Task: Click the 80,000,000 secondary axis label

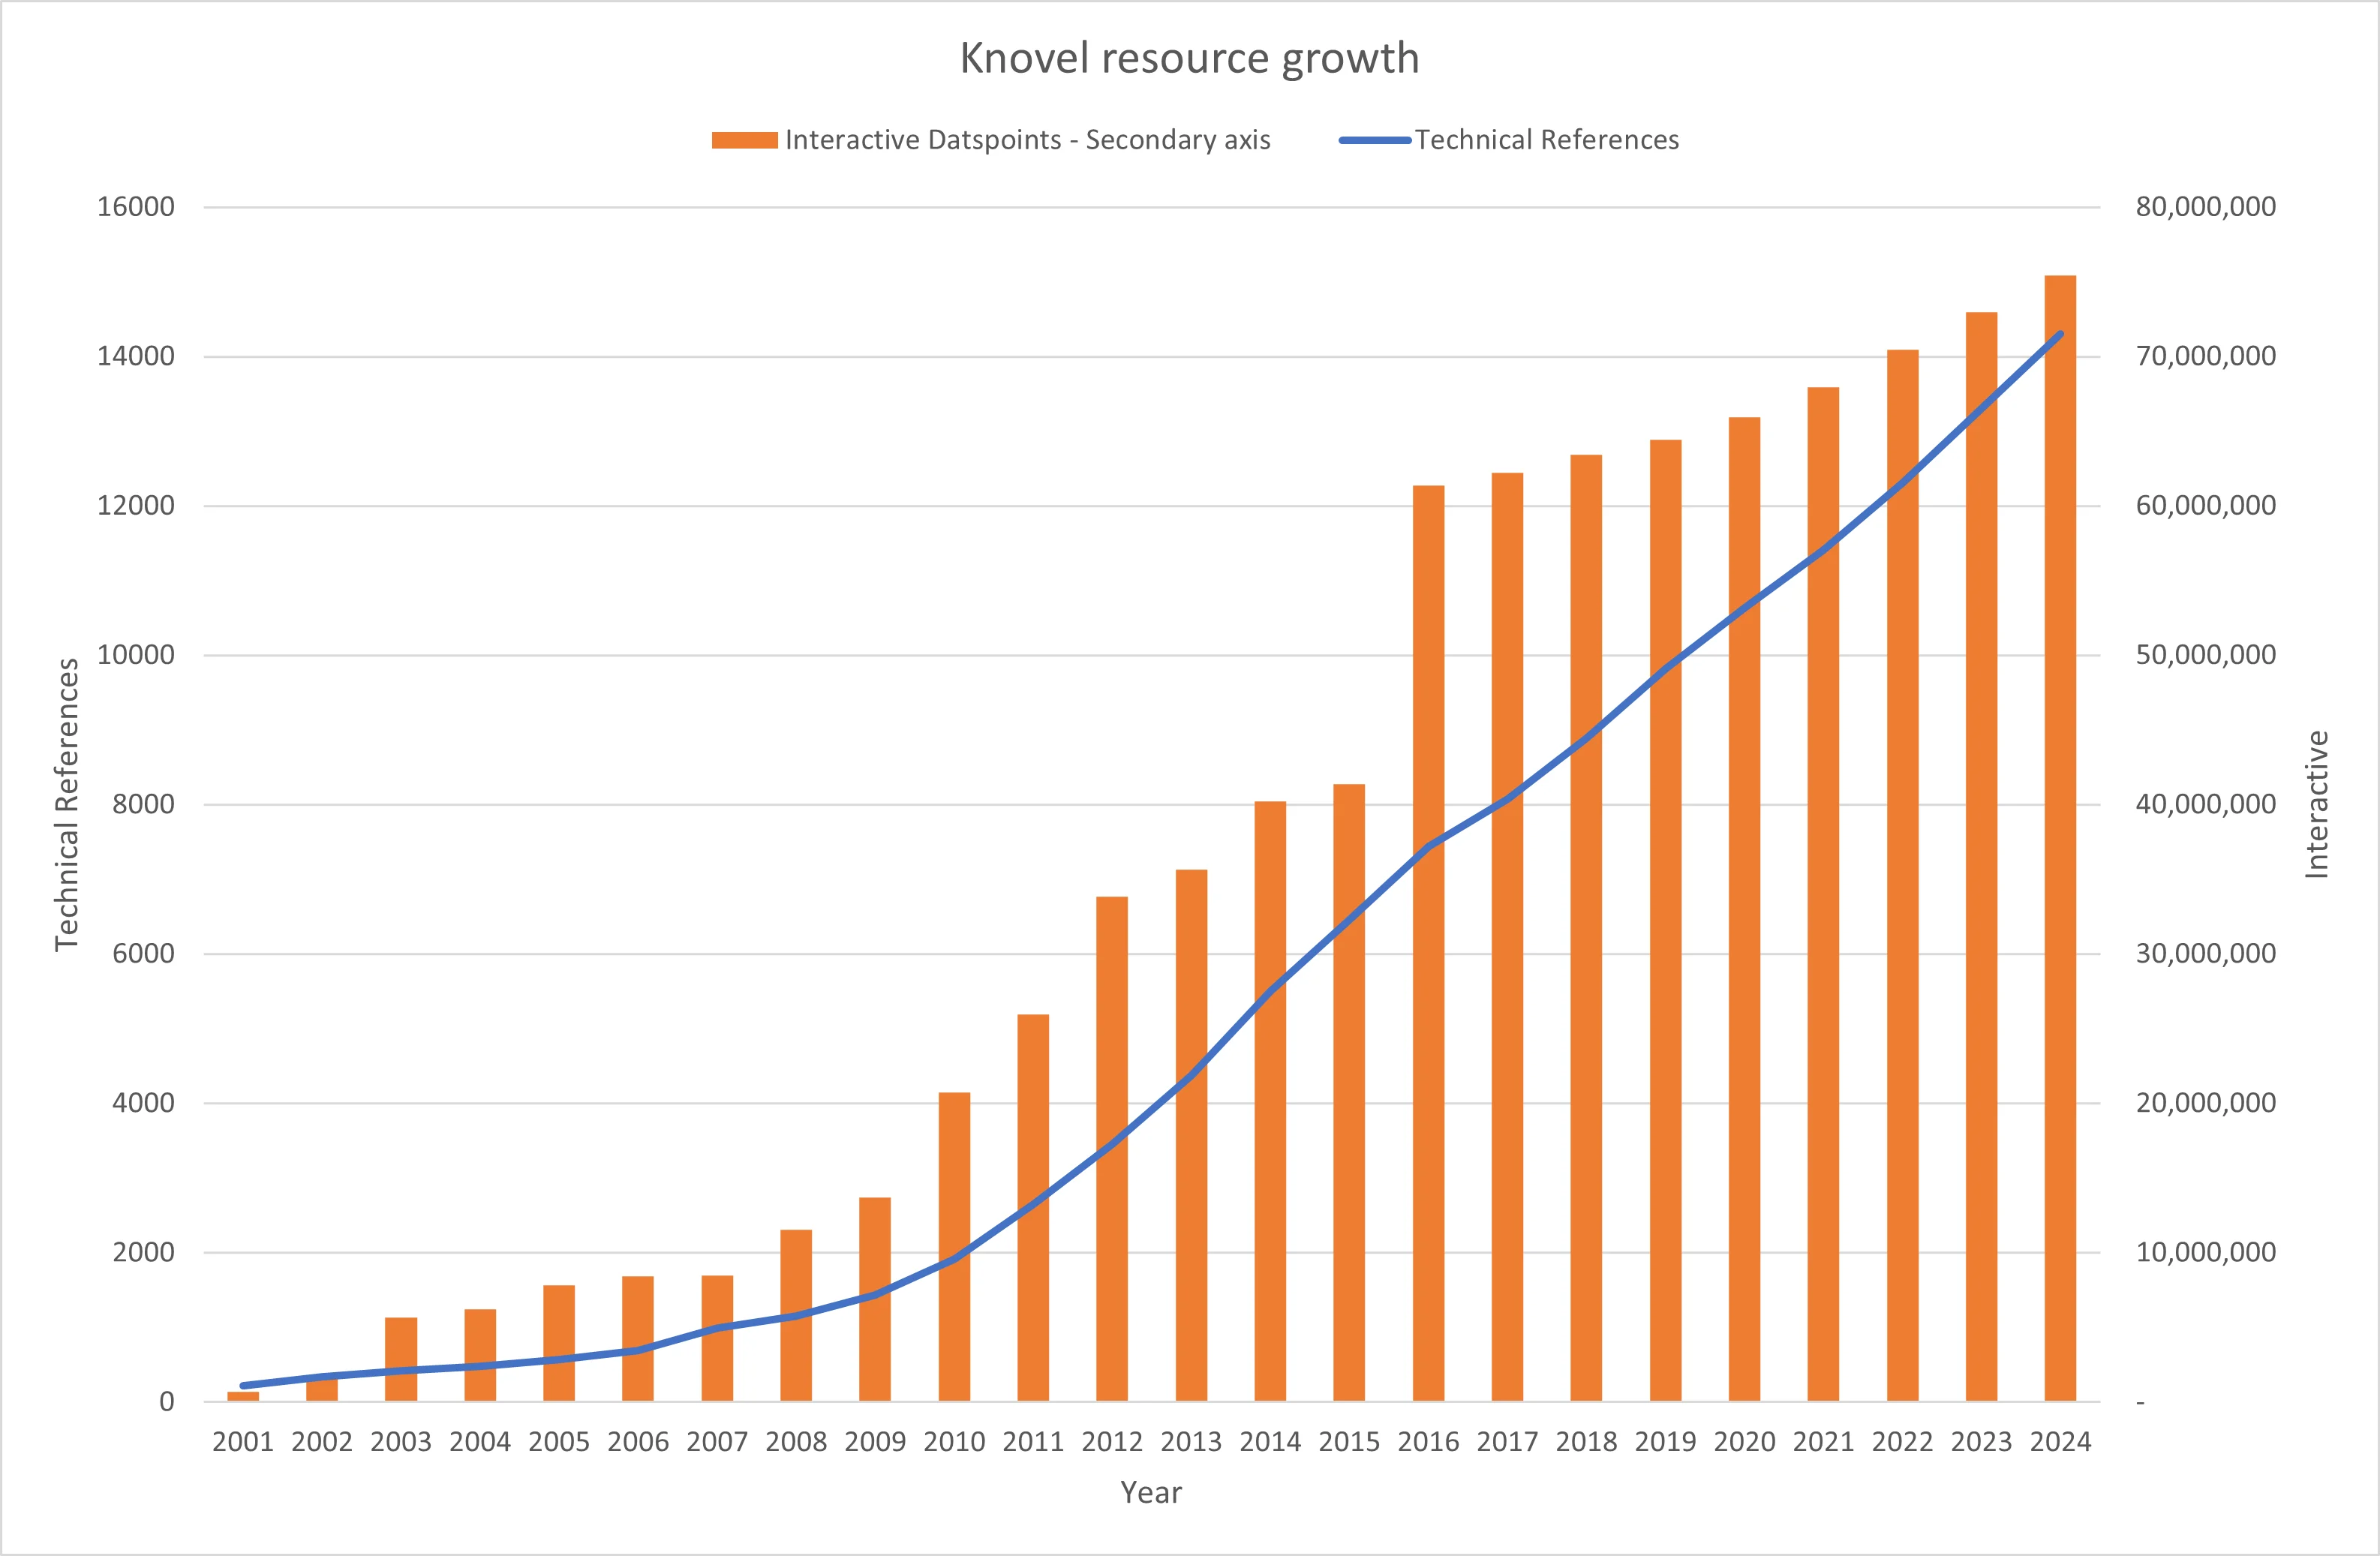Action: click(x=2206, y=207)
